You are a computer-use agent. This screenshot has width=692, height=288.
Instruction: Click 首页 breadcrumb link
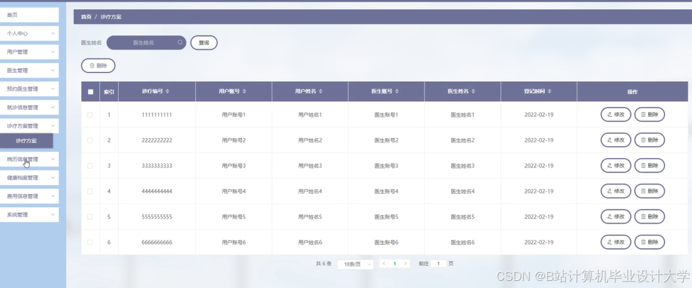(86, 17)
